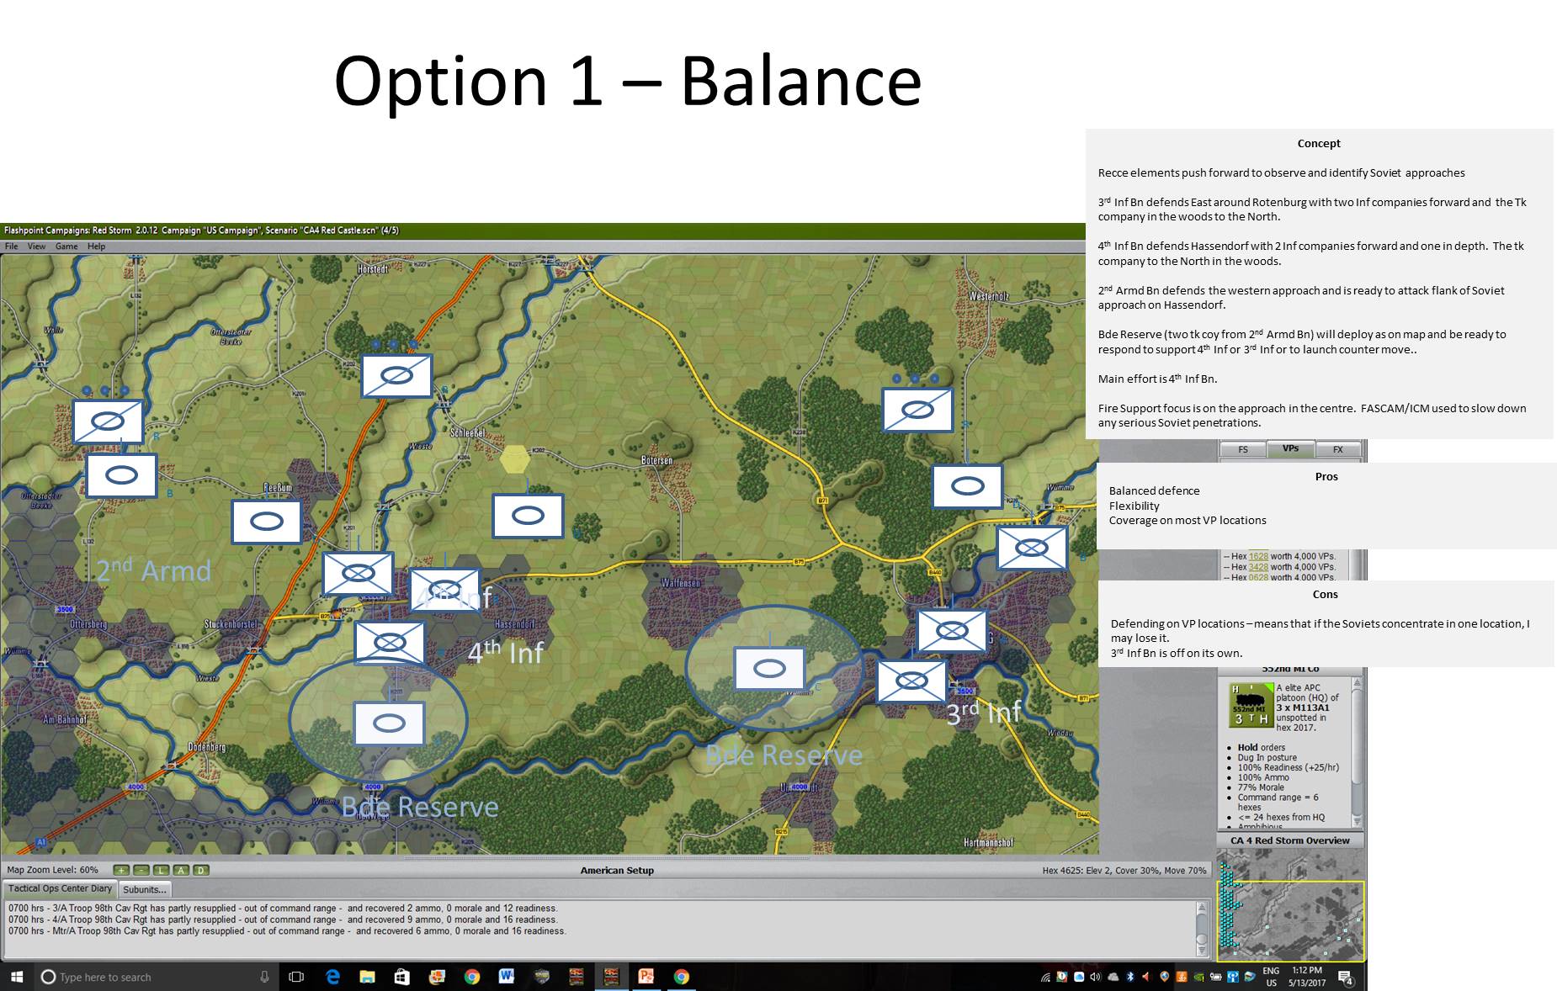The image size is (1557, 991).
Task: Switch to the FS tab
Action: coord(1243,449)
